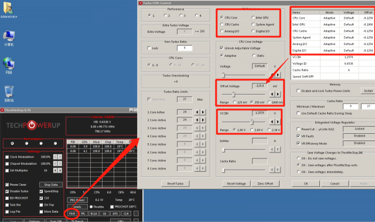Open the Recycle Bin desktop icon
The width and height of the screenshot is (375, 222).
[9, 93]
